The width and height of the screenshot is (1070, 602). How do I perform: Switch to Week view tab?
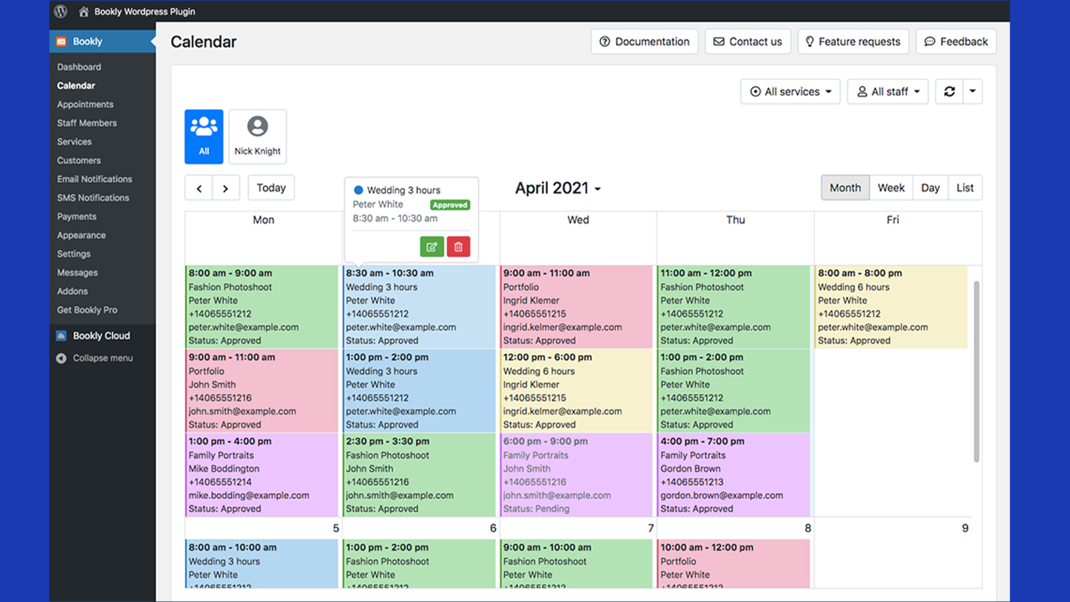pos(891,188)
